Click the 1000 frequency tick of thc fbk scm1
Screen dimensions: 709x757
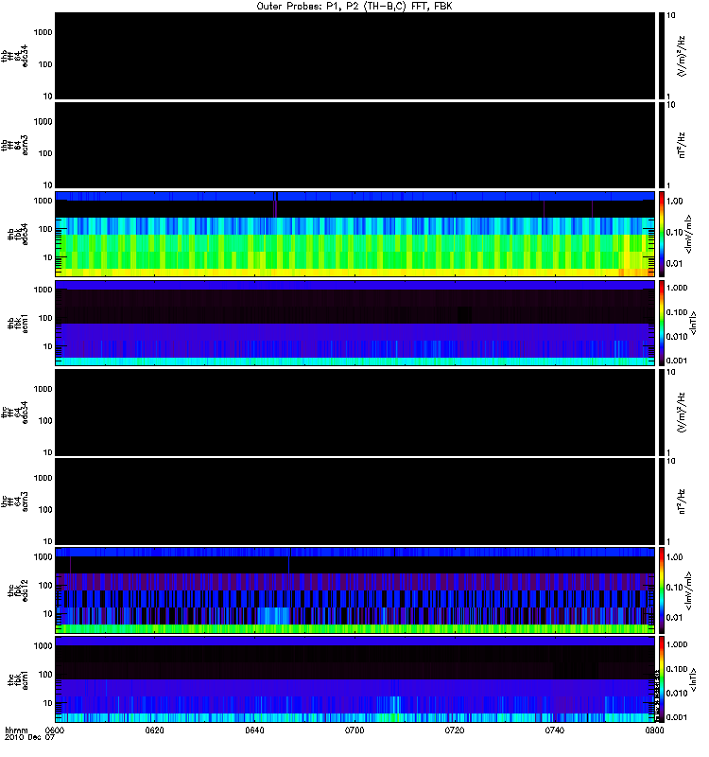click(x=43, y=646)
